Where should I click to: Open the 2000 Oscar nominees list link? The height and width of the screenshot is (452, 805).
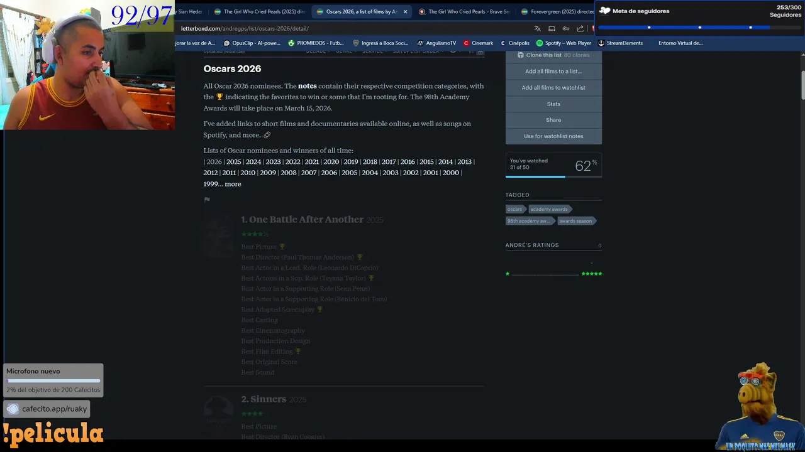click(451, 173)
